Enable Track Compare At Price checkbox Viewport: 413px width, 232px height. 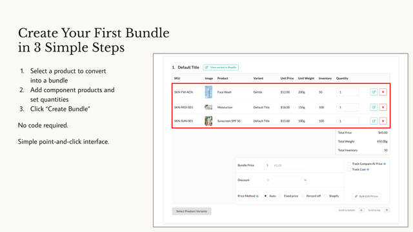(349, 164)
